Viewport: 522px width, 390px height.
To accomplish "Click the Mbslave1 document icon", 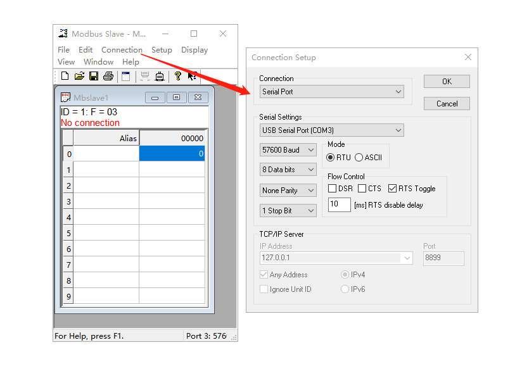I will pos(66,97).
